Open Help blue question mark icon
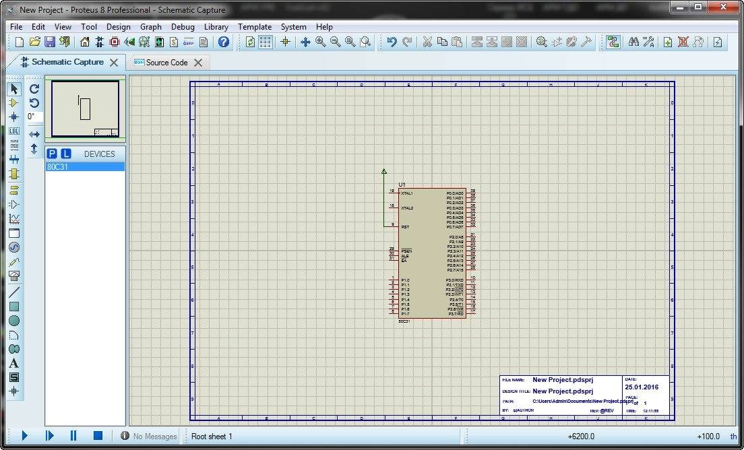The width and height of the screenshot is (744, 450). [224, 42]
